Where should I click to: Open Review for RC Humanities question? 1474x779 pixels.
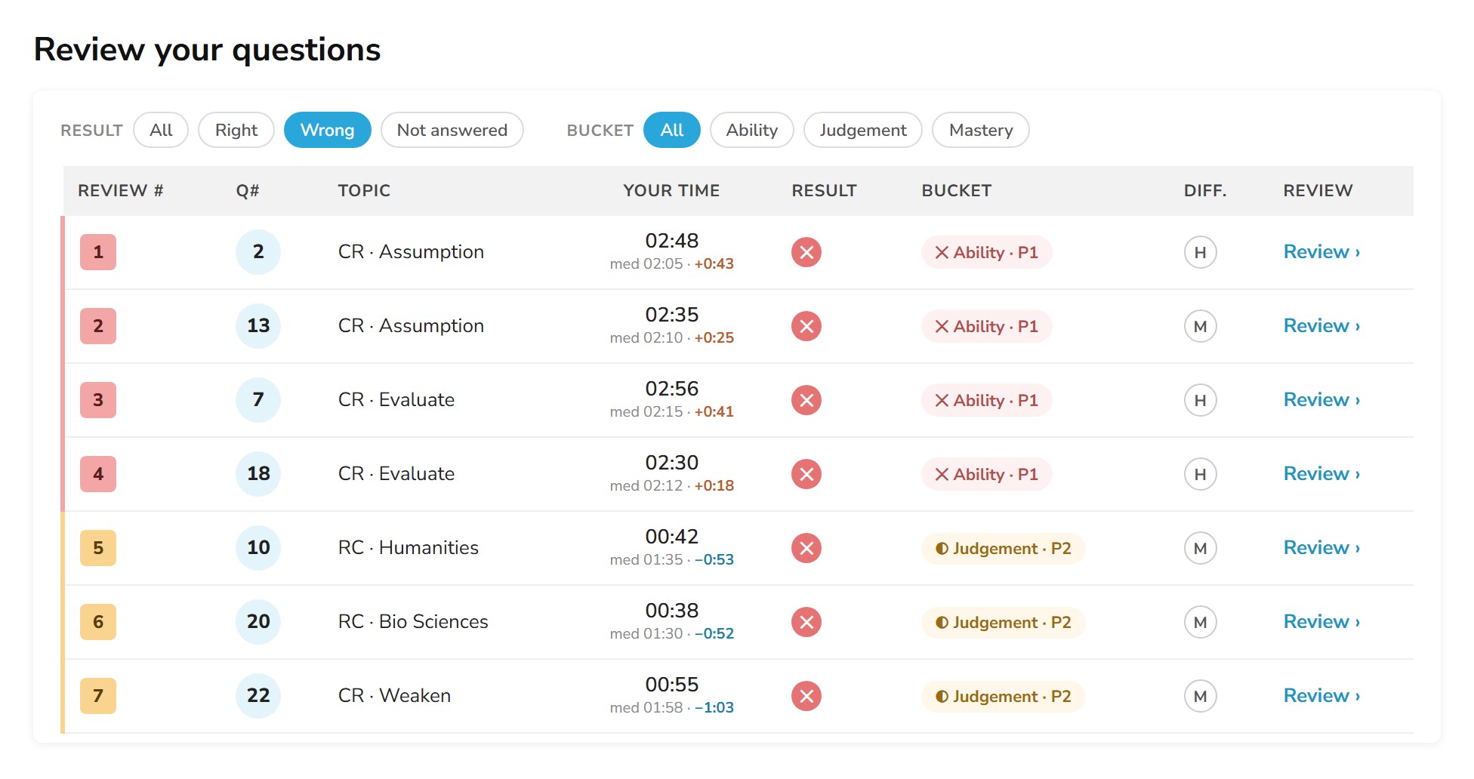[x=1321, y=548]
